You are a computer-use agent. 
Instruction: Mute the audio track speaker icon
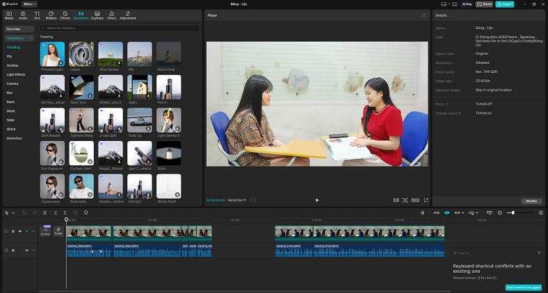pos(26,250)
